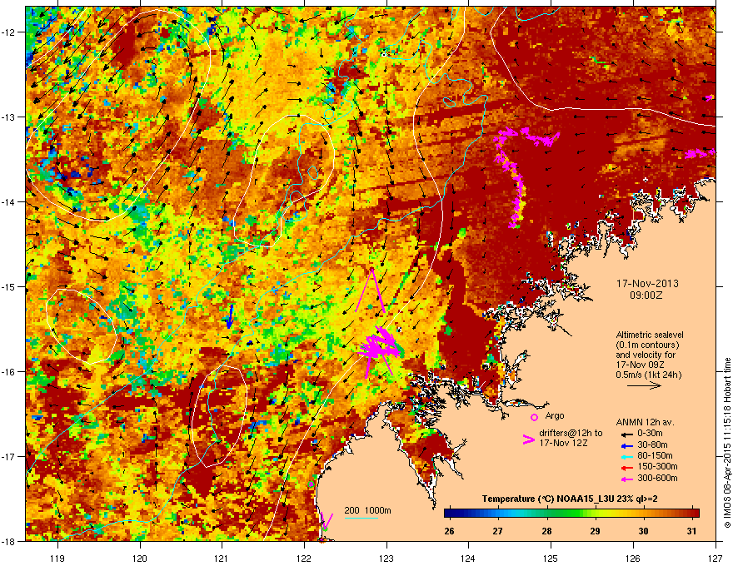Screen dimensions: 733x566
Task: Click the dark blue end of the temperature colorbar
Action: 449,514
